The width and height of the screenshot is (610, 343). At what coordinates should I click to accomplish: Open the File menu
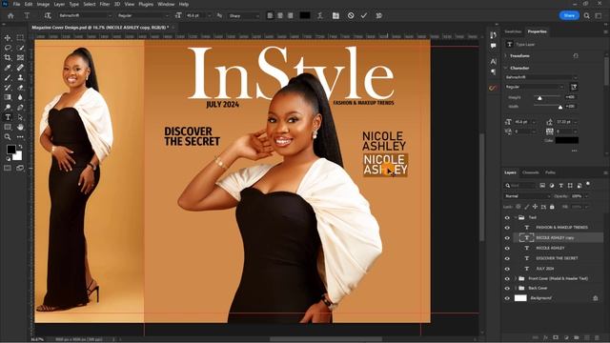click(16, 4)
